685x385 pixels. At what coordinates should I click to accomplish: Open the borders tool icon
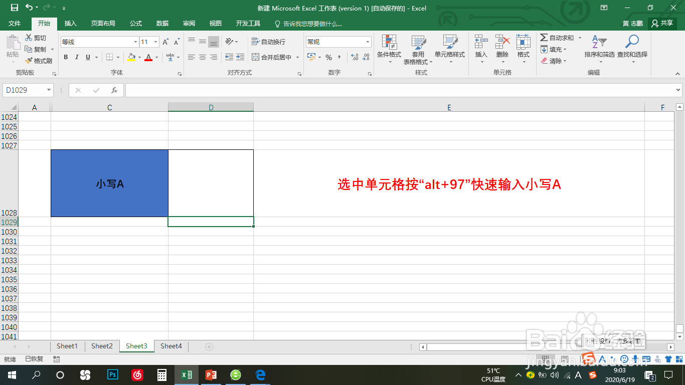pyautogui.click(x=110, y=57)
